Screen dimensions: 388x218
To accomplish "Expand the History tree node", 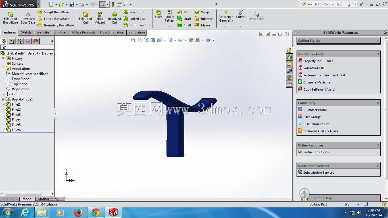I will pos(3,58).
